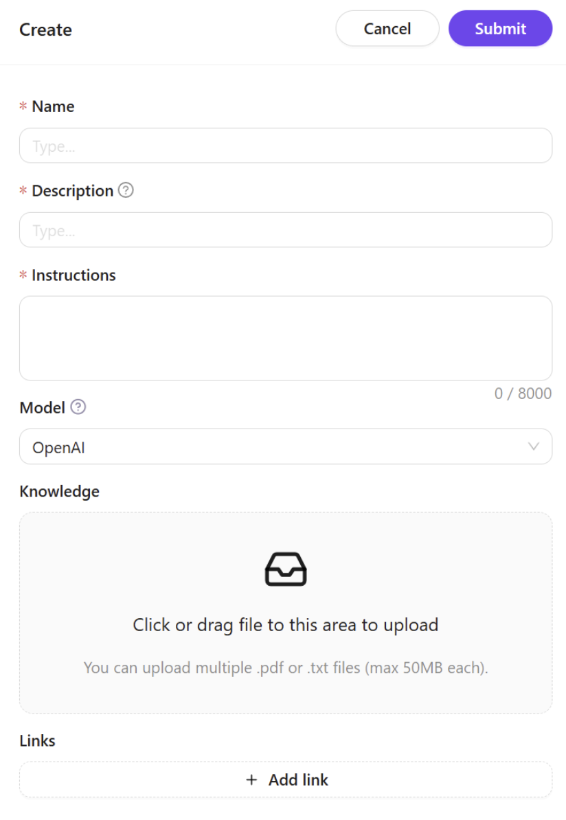Click the Knowledge section label
Image resolution: width=566 pixels, height=820 pixels.
pos(59,492)
